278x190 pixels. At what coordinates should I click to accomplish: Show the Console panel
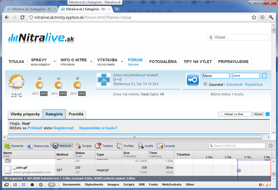pyautogui.click(x=166, y=146)
